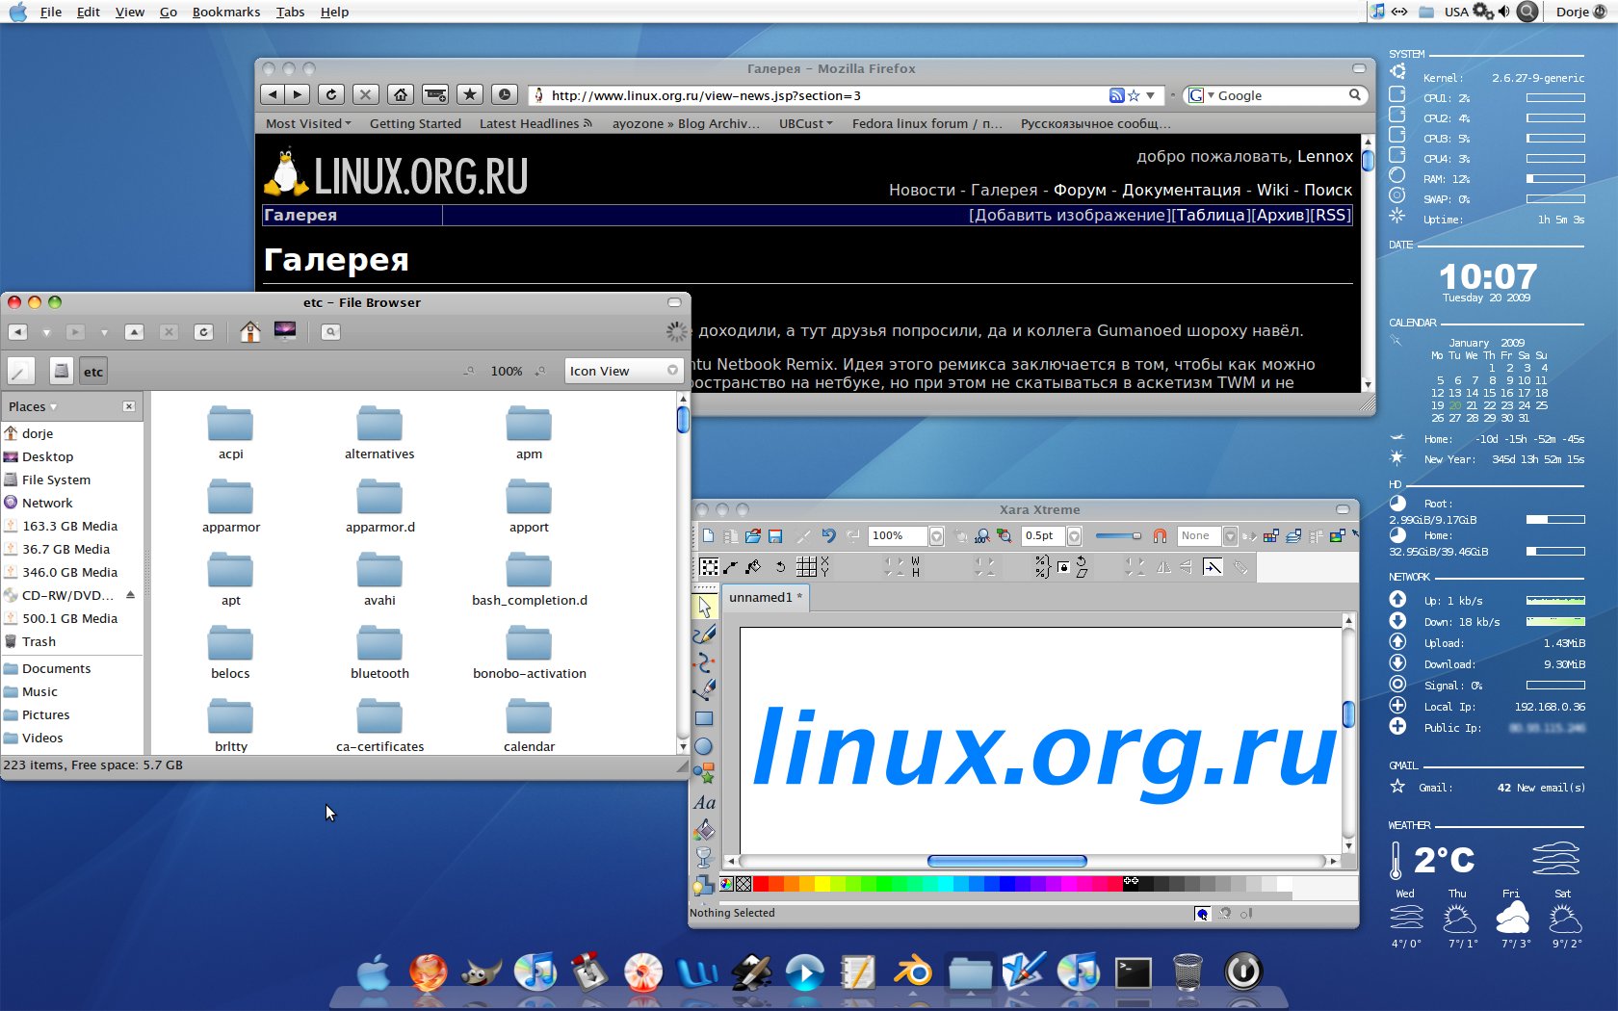
Task: Open the None arrowhead dropdown in Xara
Action: (1230, 536)
